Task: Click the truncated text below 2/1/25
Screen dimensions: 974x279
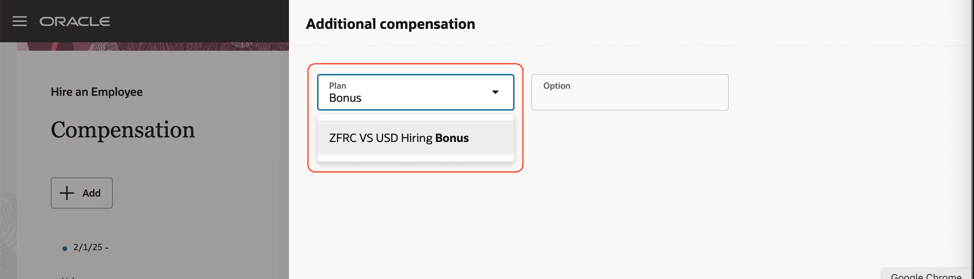Action: point(69,278)
